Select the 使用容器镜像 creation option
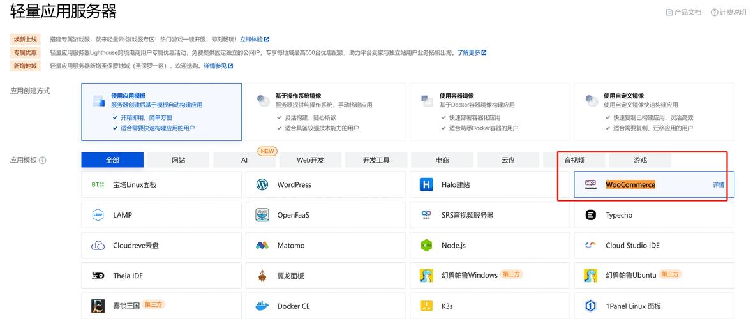The width and height of the screenshot is (753, 319). click(490, 112)
